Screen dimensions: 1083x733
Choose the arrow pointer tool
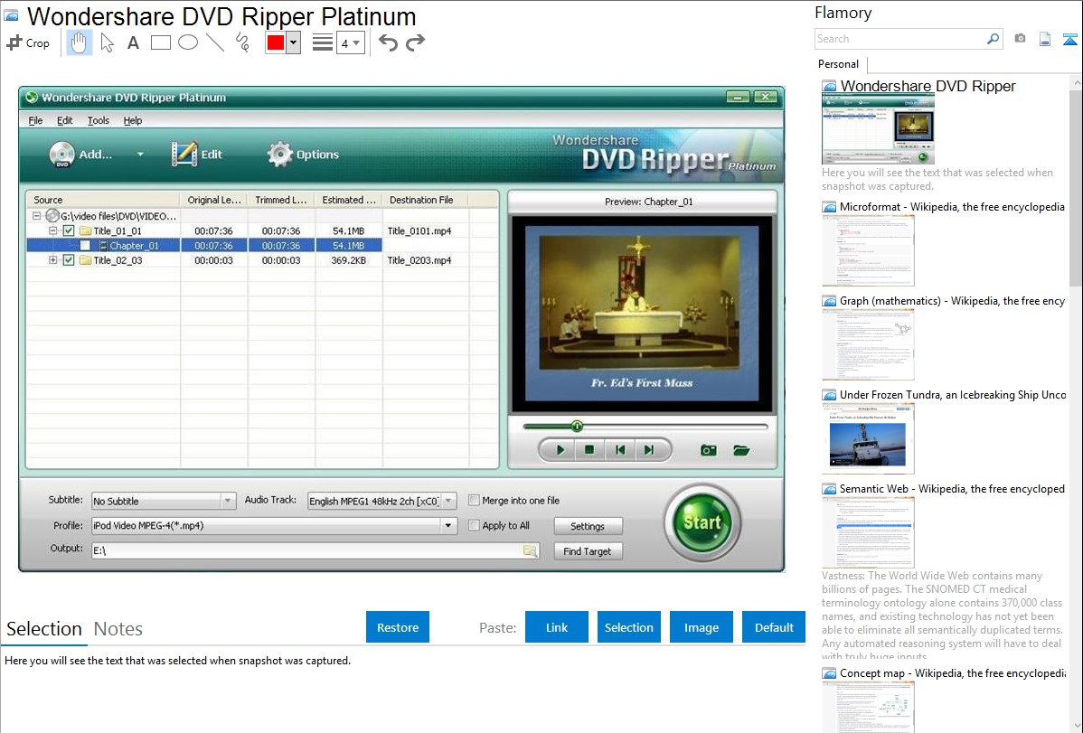[x=107, y=42]
